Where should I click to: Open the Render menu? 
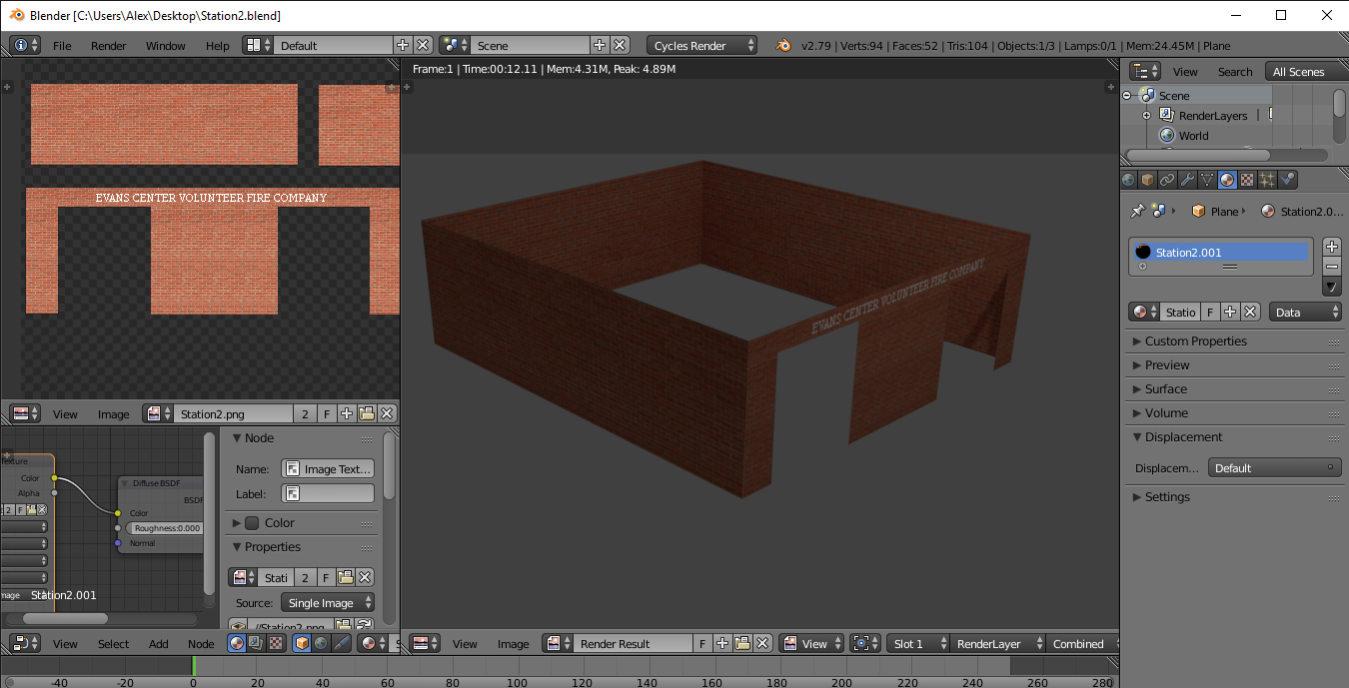109,46
